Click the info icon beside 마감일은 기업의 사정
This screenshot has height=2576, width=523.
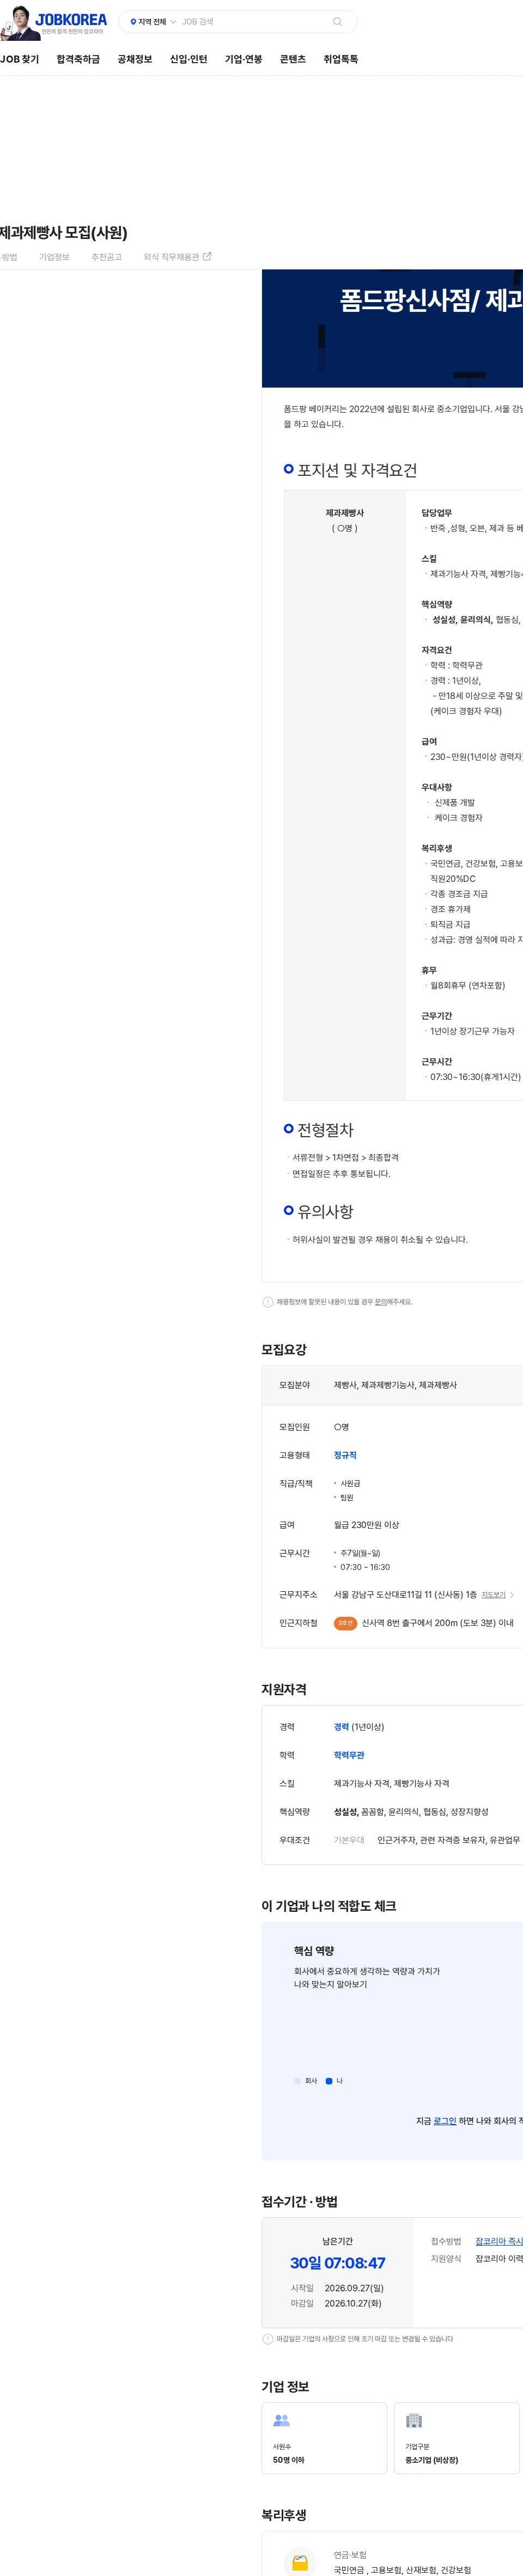click(267, 2339)
